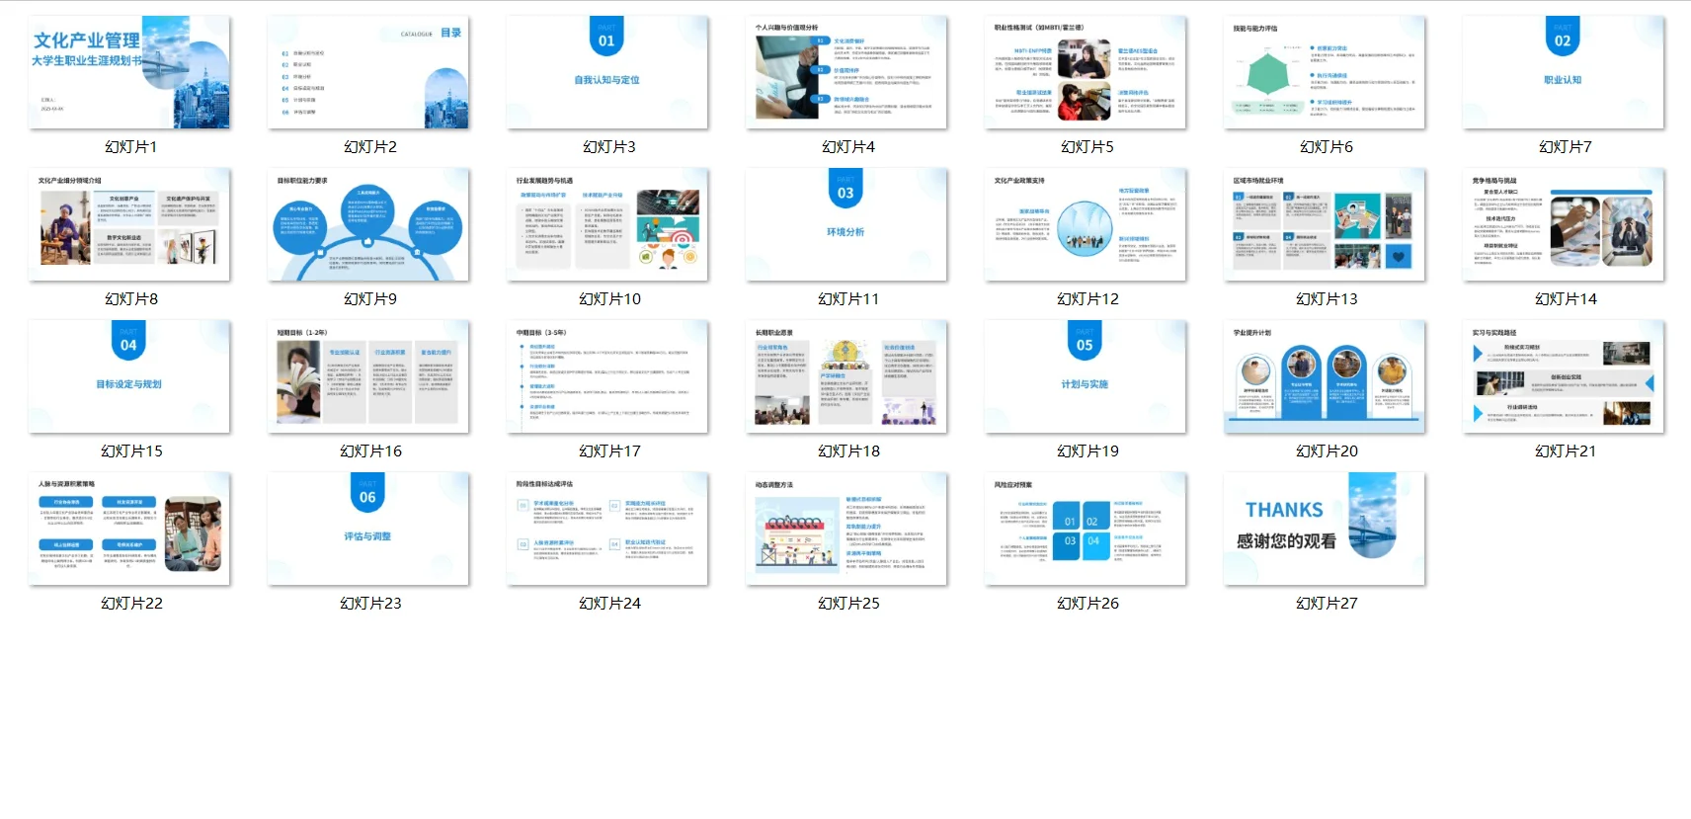Pick the 幻灯片21 caption text

[1566, 451]
